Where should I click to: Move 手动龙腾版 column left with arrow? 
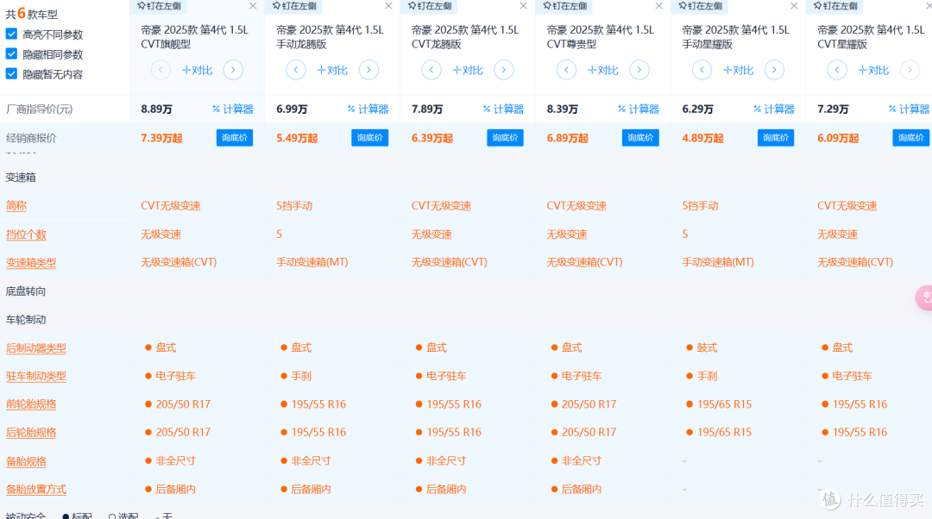coord(296,70)
